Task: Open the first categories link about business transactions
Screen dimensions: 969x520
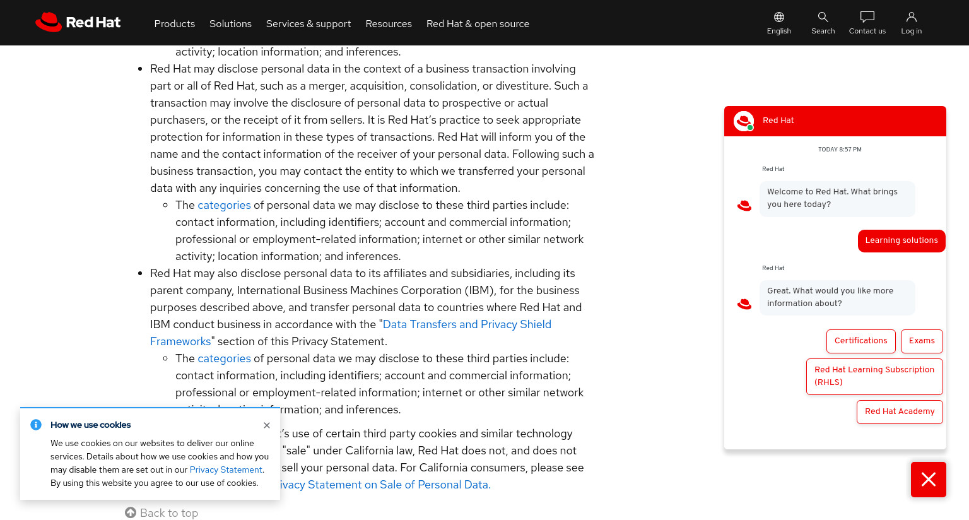Action: [224, 205]
